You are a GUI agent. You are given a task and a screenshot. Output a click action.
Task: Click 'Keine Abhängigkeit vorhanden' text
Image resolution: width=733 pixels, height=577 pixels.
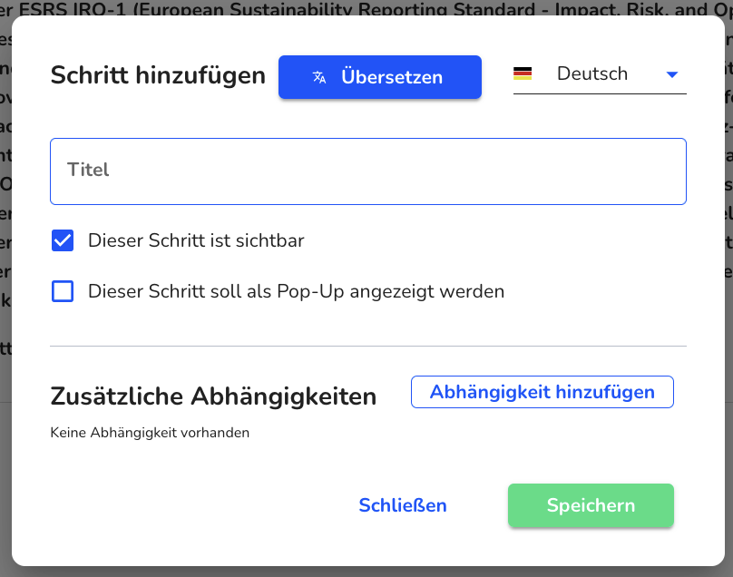click(x=150, y=433)
